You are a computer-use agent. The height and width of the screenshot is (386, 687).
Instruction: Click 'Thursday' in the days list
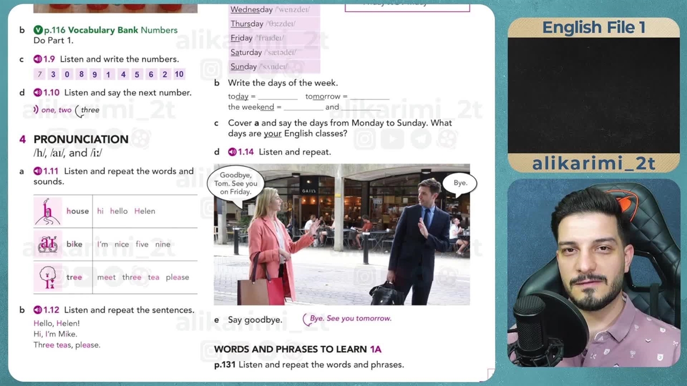point(247,24)
